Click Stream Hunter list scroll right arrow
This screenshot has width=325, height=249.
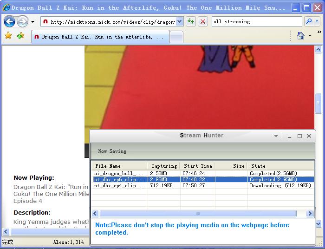tap(310, 213)
